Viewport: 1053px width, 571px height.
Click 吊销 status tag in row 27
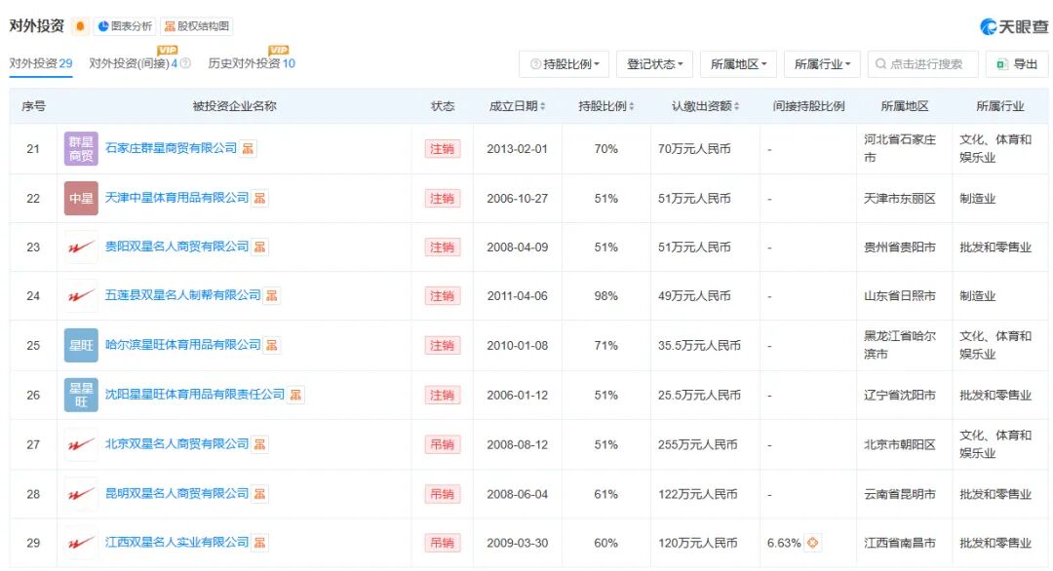442,444
